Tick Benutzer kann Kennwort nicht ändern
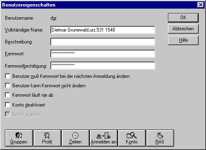 point(7,86)
